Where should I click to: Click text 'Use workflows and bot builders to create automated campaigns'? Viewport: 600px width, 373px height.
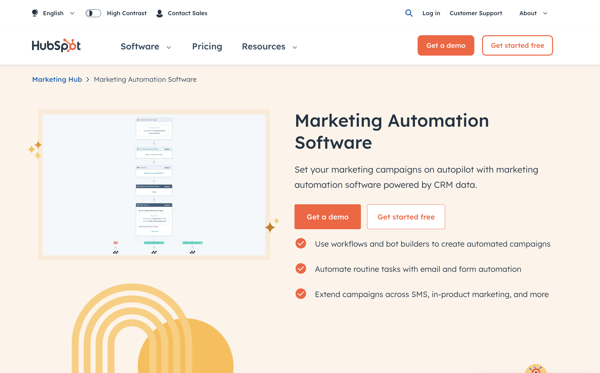433,244
